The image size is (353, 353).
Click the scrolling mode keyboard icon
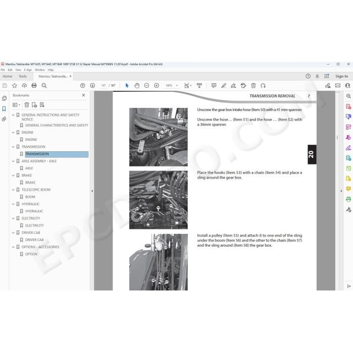tap(199, 86)
